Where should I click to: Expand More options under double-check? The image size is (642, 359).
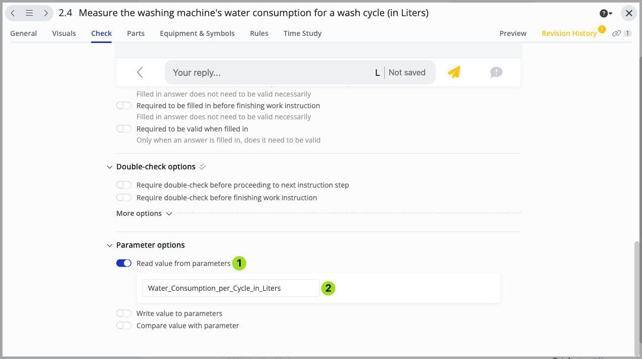click(x=144, y=213)
